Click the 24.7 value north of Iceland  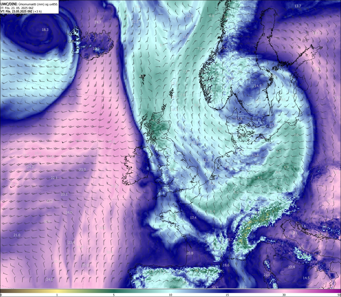[x=98, y=22]
